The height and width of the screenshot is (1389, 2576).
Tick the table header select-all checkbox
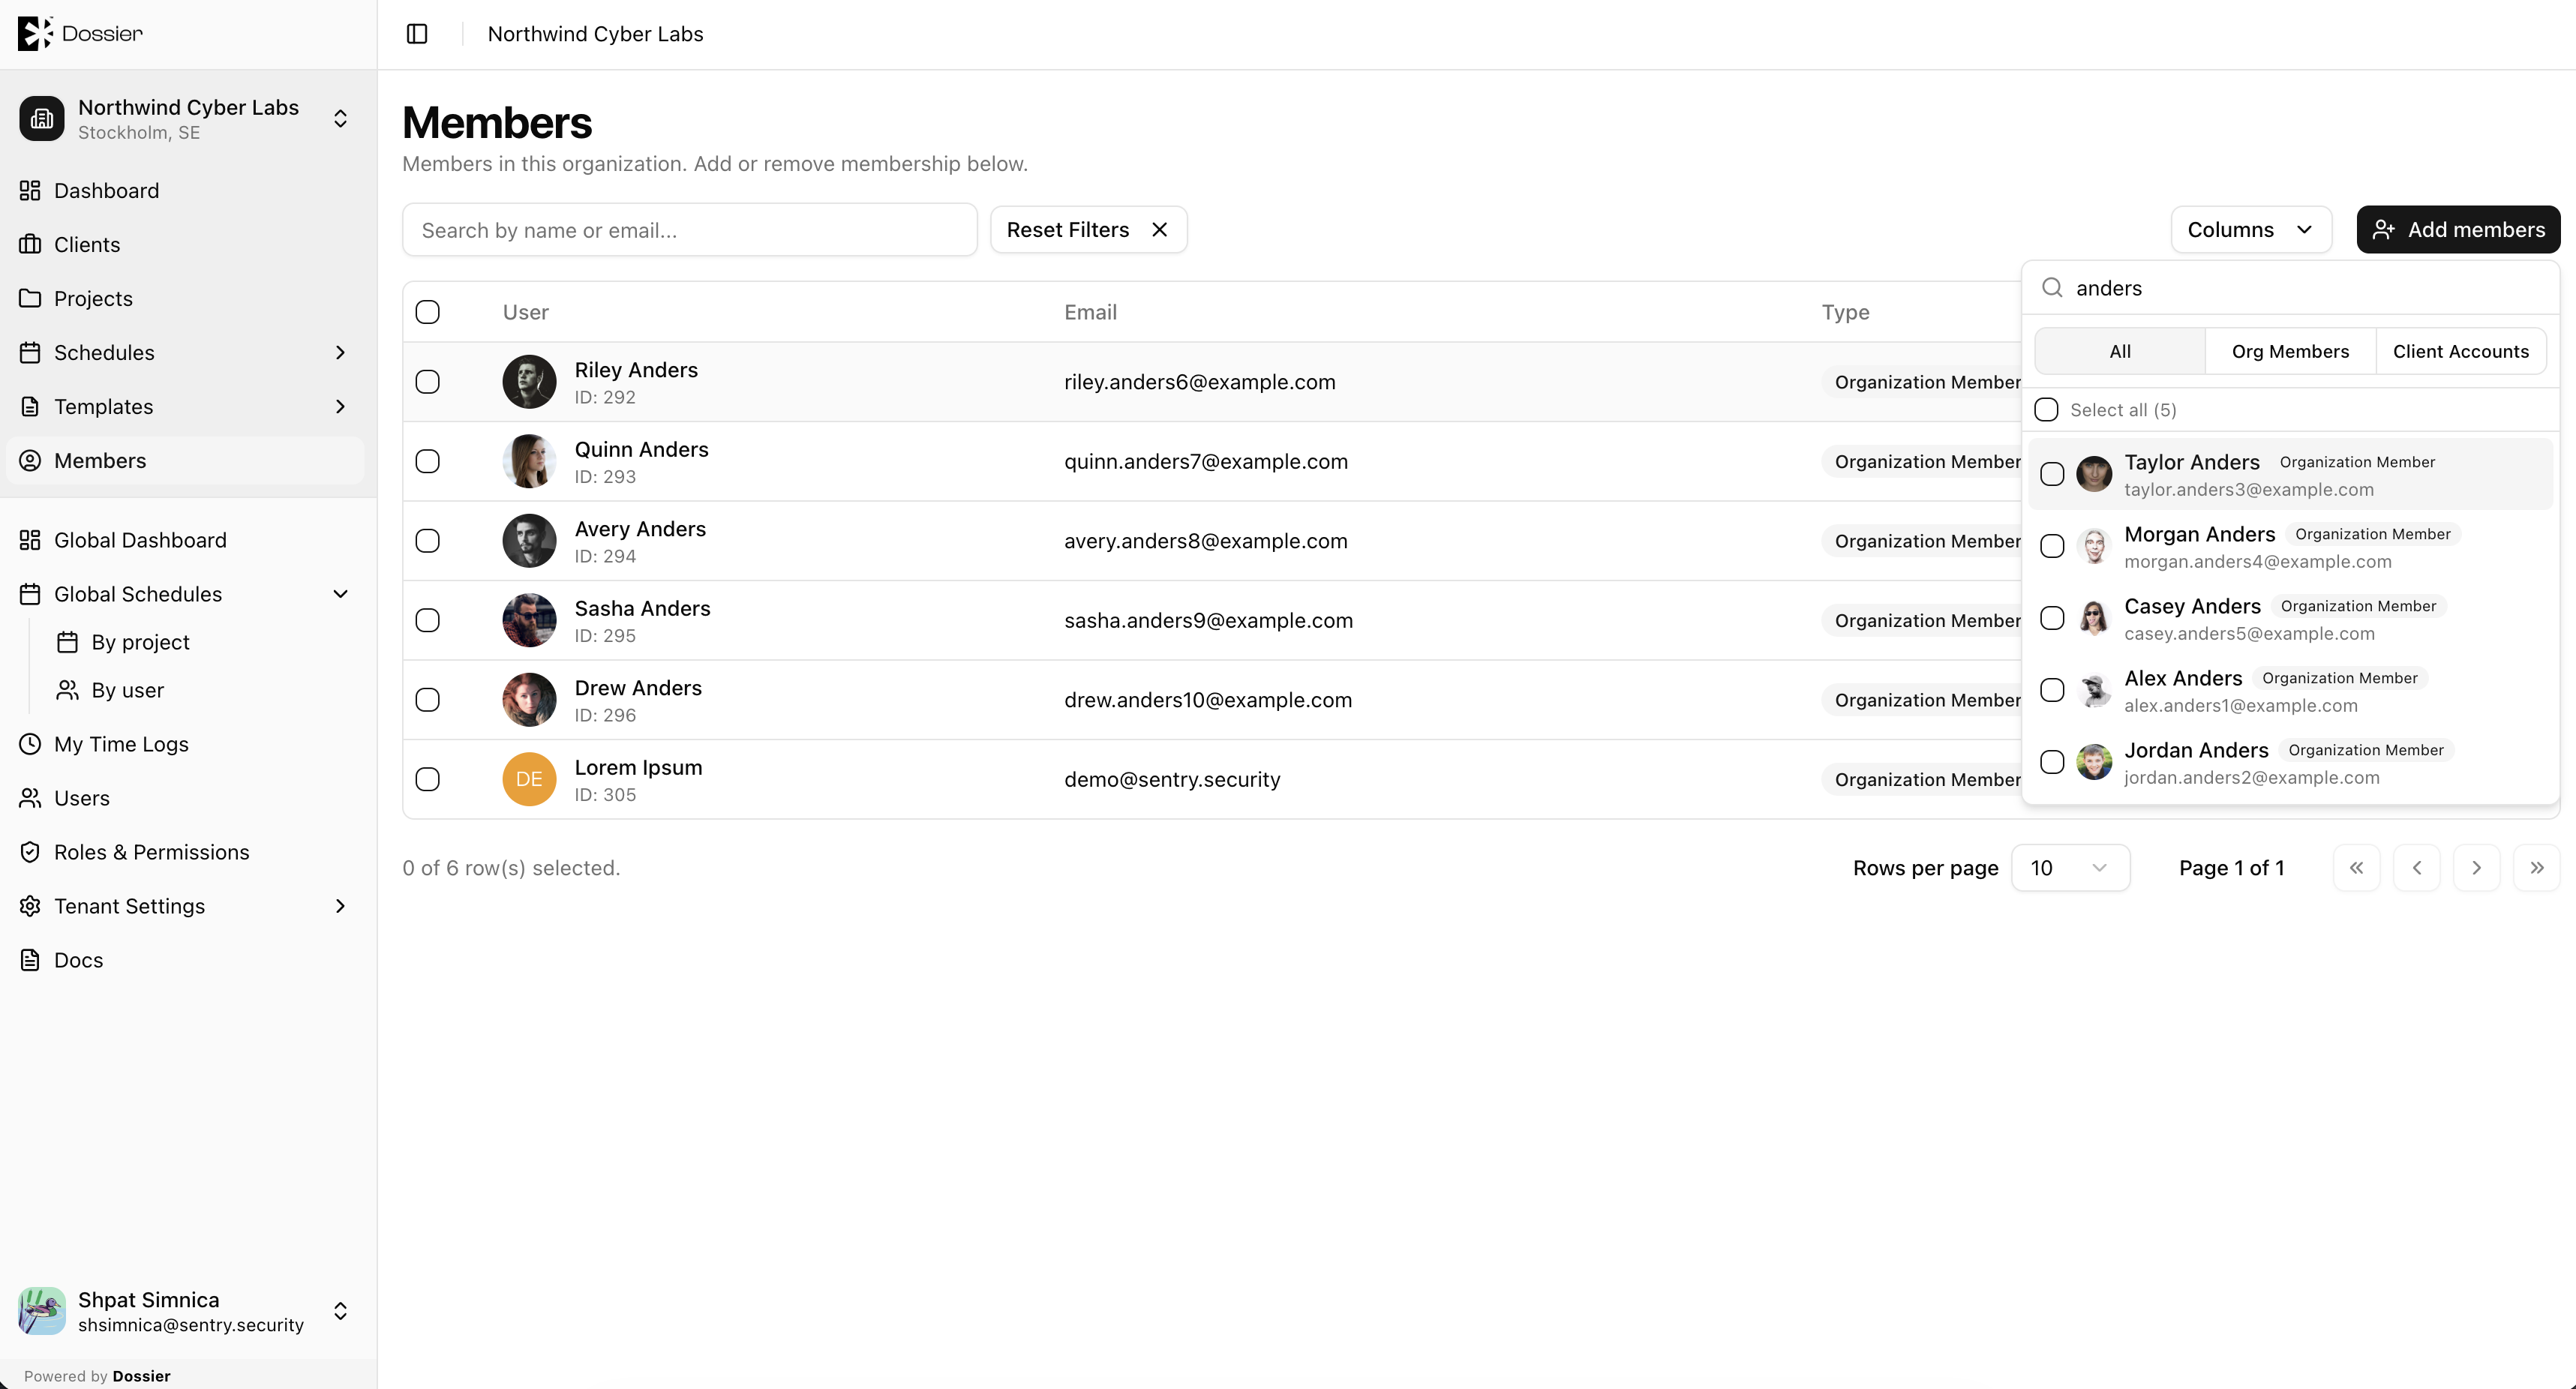427,312
